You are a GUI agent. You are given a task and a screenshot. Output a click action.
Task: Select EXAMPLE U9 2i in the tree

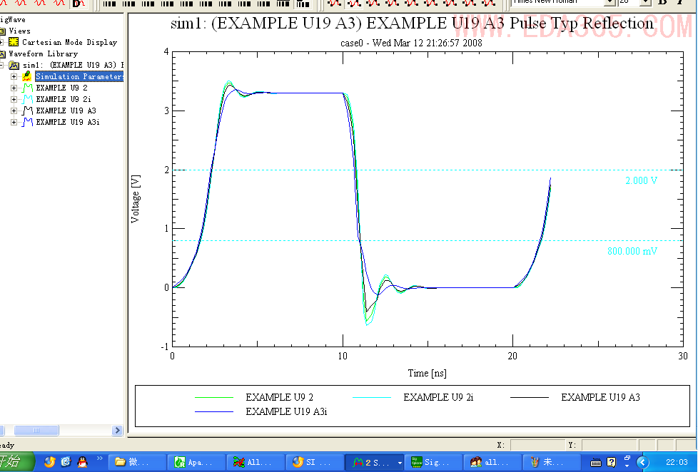pos(64,99)
